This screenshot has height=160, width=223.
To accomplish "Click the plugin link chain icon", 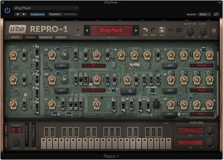I will (x=217, y=14).
